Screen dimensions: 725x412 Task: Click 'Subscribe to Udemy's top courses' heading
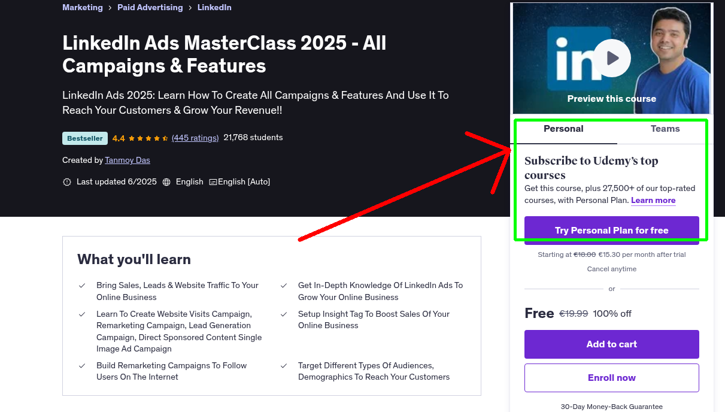pyautogui.click(x=591, y=168)
